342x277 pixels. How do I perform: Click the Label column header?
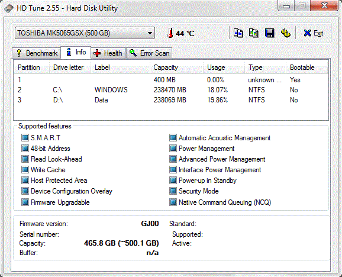coord(120,67)
